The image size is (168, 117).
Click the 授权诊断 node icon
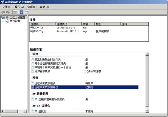[7, 21]
